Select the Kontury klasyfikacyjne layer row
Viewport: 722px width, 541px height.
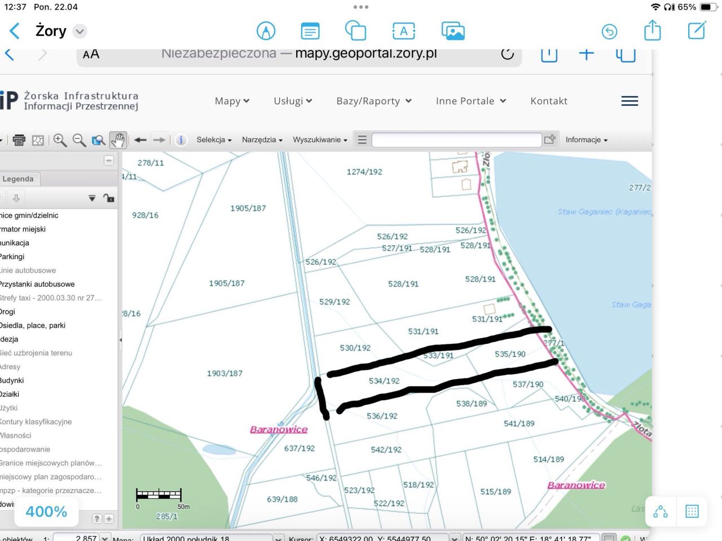36,422
